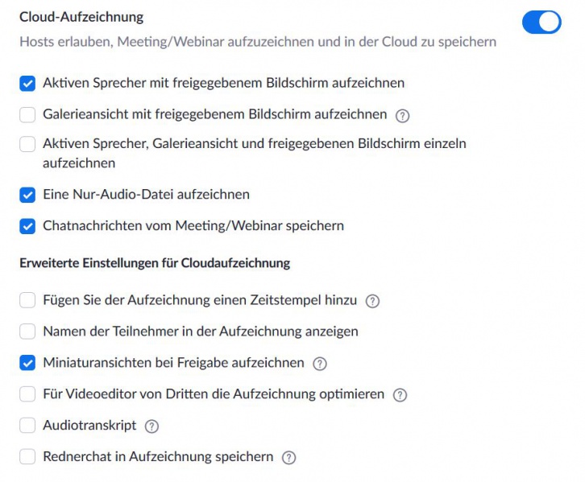Check separate recording of speaker, gallery, screen

pos(27,144)
